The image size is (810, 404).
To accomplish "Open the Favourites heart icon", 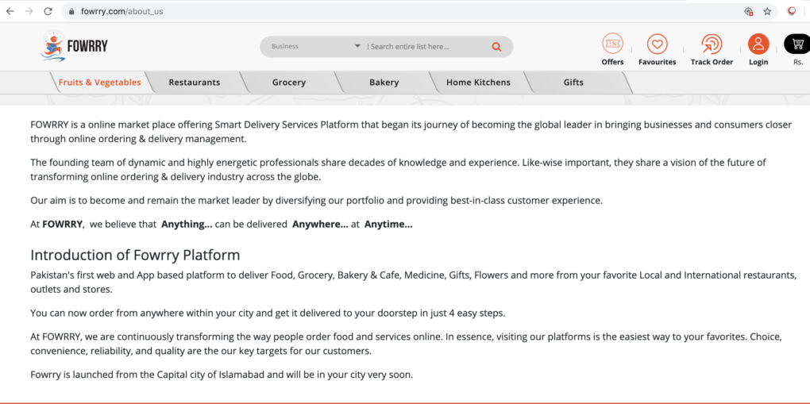I will pyautogui.click(x=657, y=44).
